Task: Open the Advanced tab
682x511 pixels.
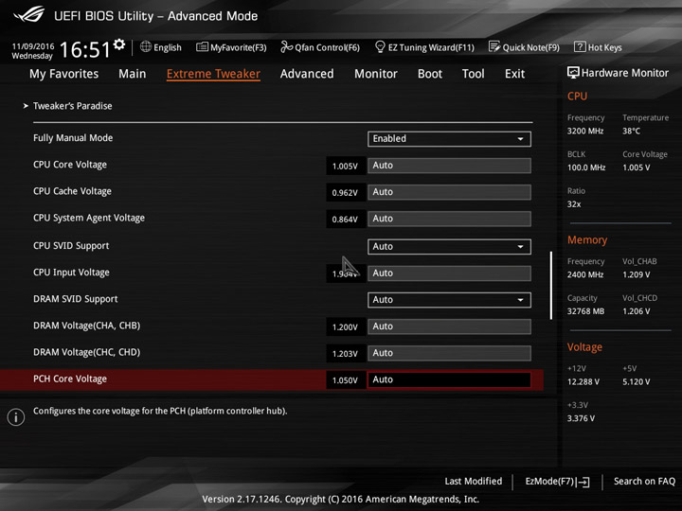Action: (x=307, y=74)
